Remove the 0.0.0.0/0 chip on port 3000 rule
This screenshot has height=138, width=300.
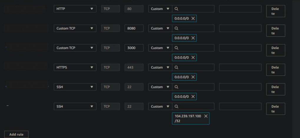[193, 58]
